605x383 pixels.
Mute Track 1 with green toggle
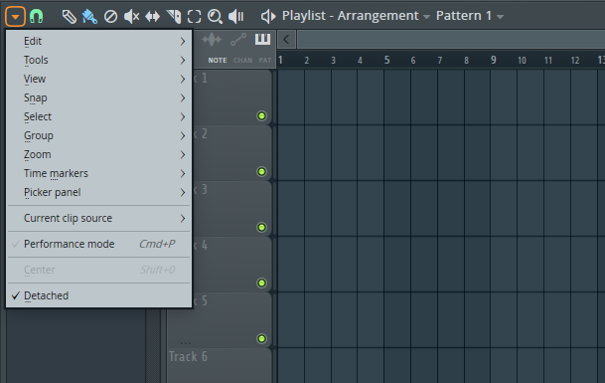261,116
